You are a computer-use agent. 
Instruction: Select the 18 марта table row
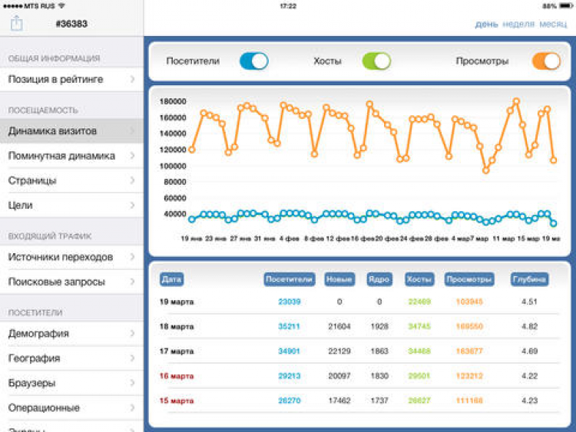click(360, 326)
